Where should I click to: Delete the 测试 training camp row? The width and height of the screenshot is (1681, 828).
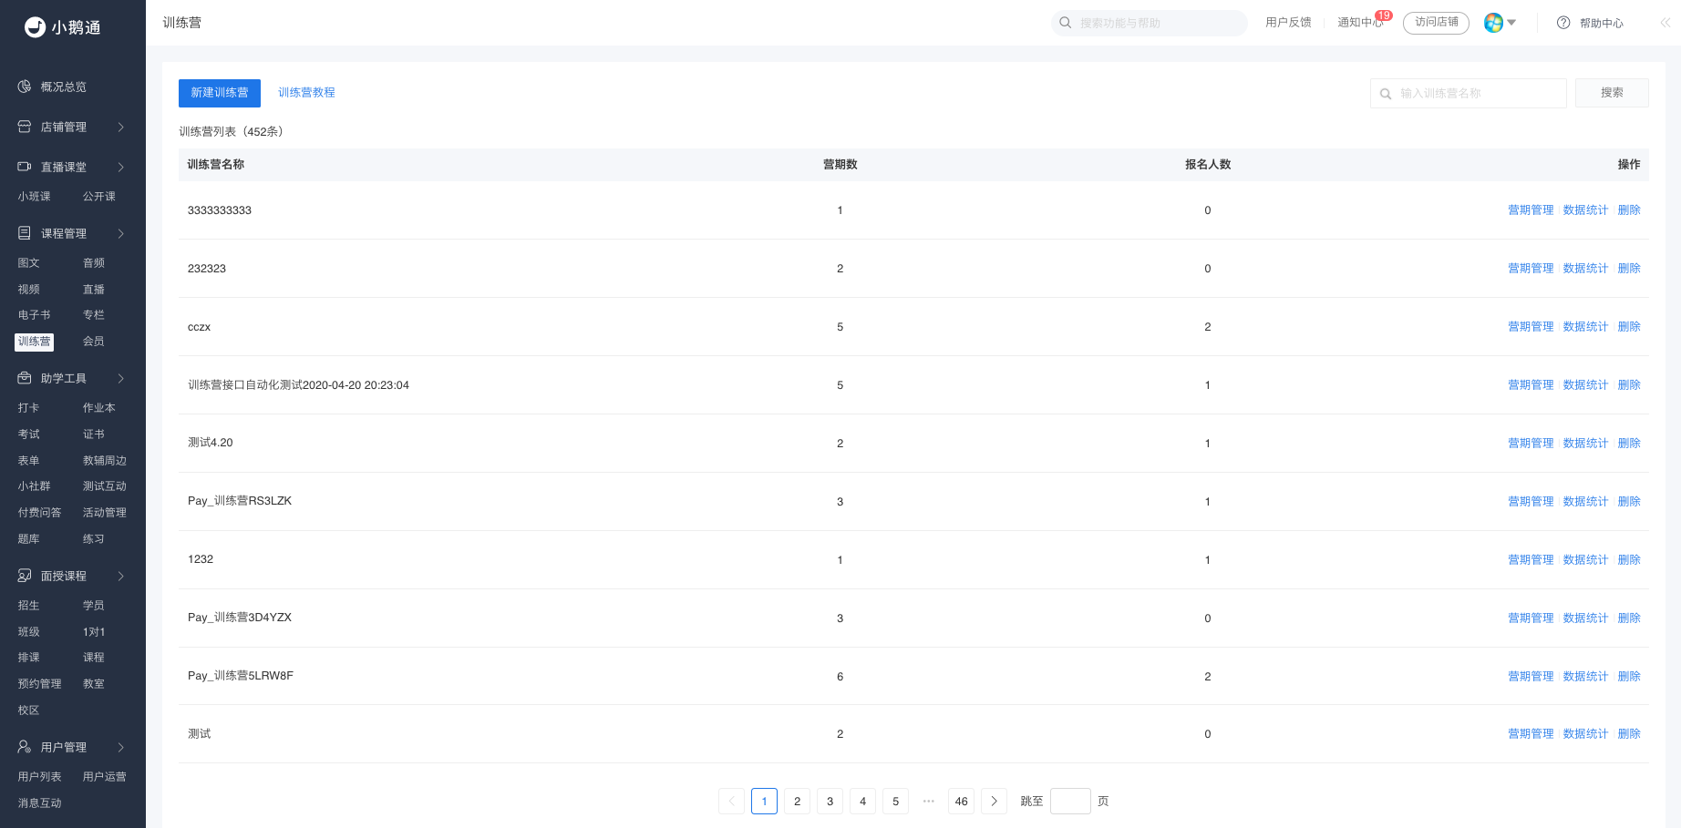(1629, 734)
